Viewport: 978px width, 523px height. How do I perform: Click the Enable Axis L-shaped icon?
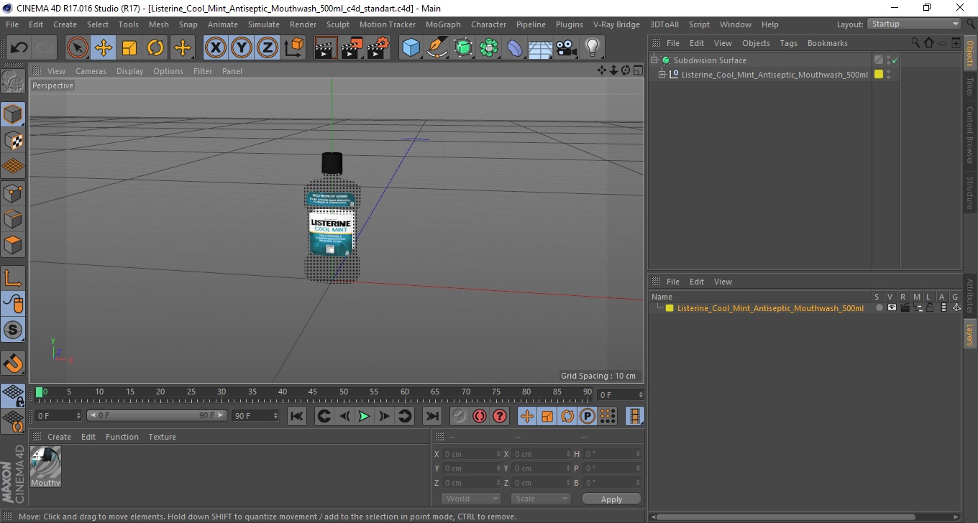tap(13, 278)
